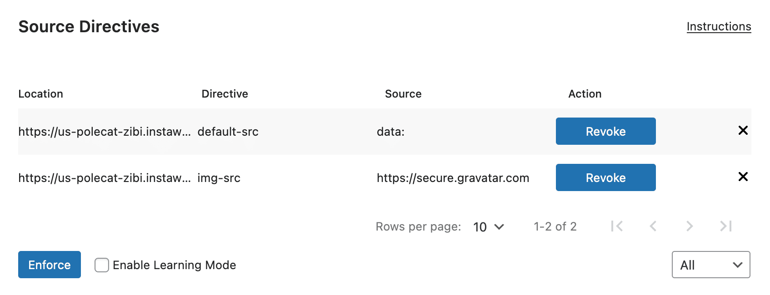
Task: Revoke the img-src secure.gravatar.com source
Action: point(605,177)
